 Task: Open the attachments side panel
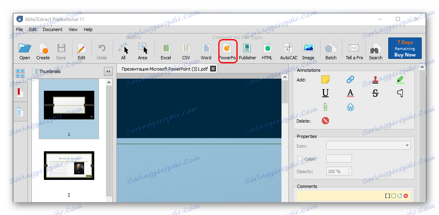20,112
